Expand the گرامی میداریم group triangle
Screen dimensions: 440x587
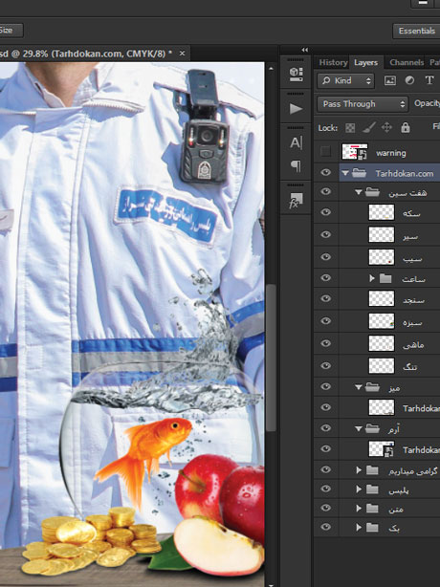click(x=359, y=470)
